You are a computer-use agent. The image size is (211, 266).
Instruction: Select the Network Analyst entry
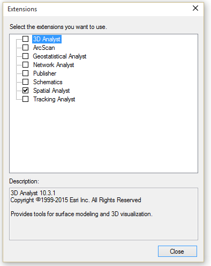point(54,65)
